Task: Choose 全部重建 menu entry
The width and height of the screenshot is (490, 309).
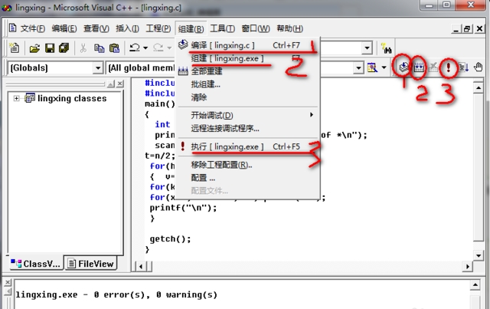Action: [x=247, y=71]
